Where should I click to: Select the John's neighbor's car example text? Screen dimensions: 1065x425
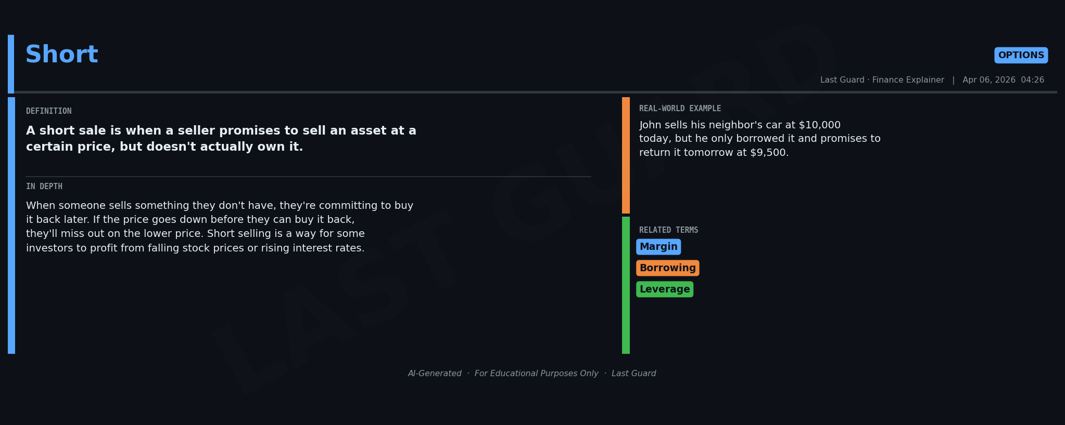point(759,139)
